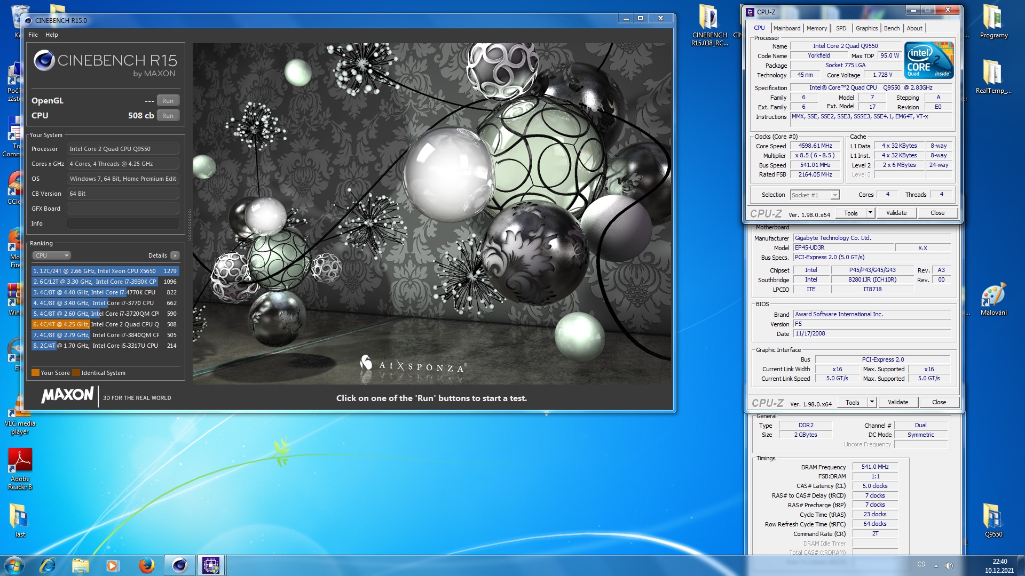Click Close in the Mainboard window
Image resolution: width=1025 pixels, height=576 pixels.
pyautogui.click(x=939, y=402)
